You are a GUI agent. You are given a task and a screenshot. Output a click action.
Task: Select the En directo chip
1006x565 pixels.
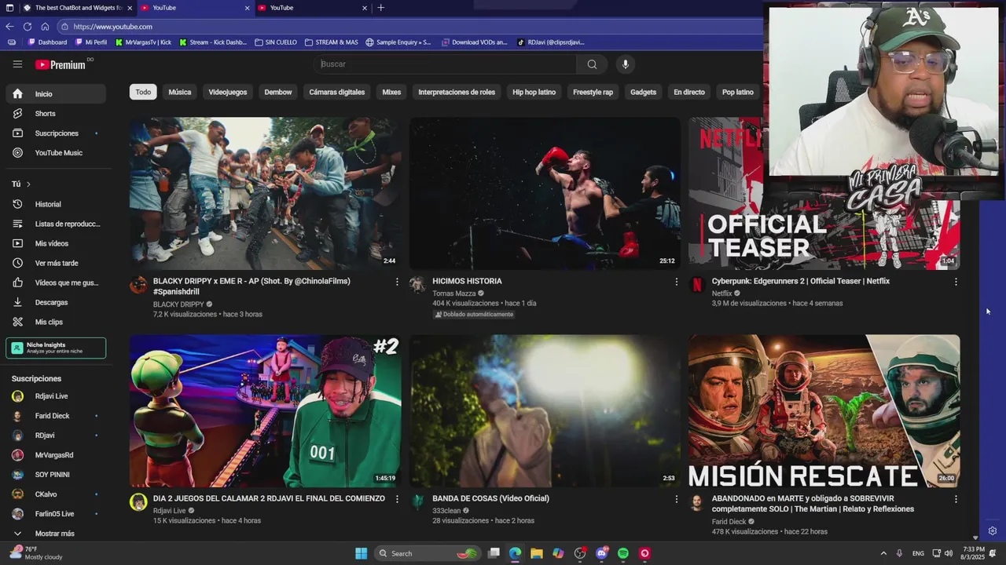pyautogui.click(x=689, y=93)
